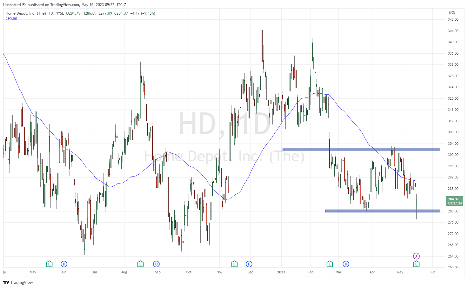The width and height of the screenshot is (468, 288).
Task: Click the 348.00 price axis label
Action: [x=453, y=19]
